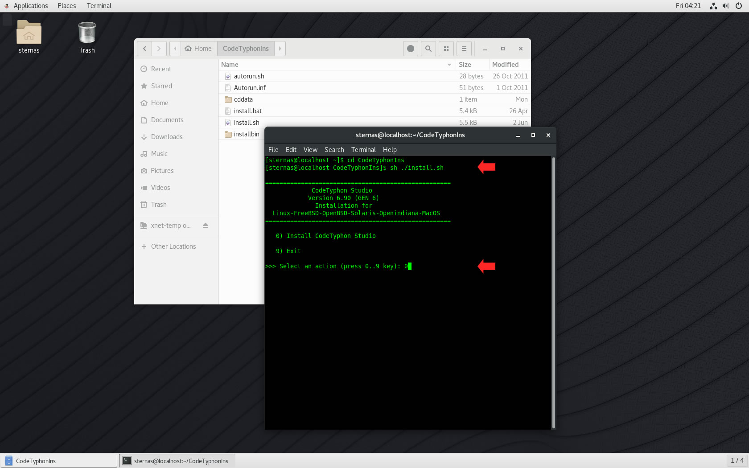Click the path bar left scroll arrow
Viewport: 749px width, 468px height.
pos(175,49)
